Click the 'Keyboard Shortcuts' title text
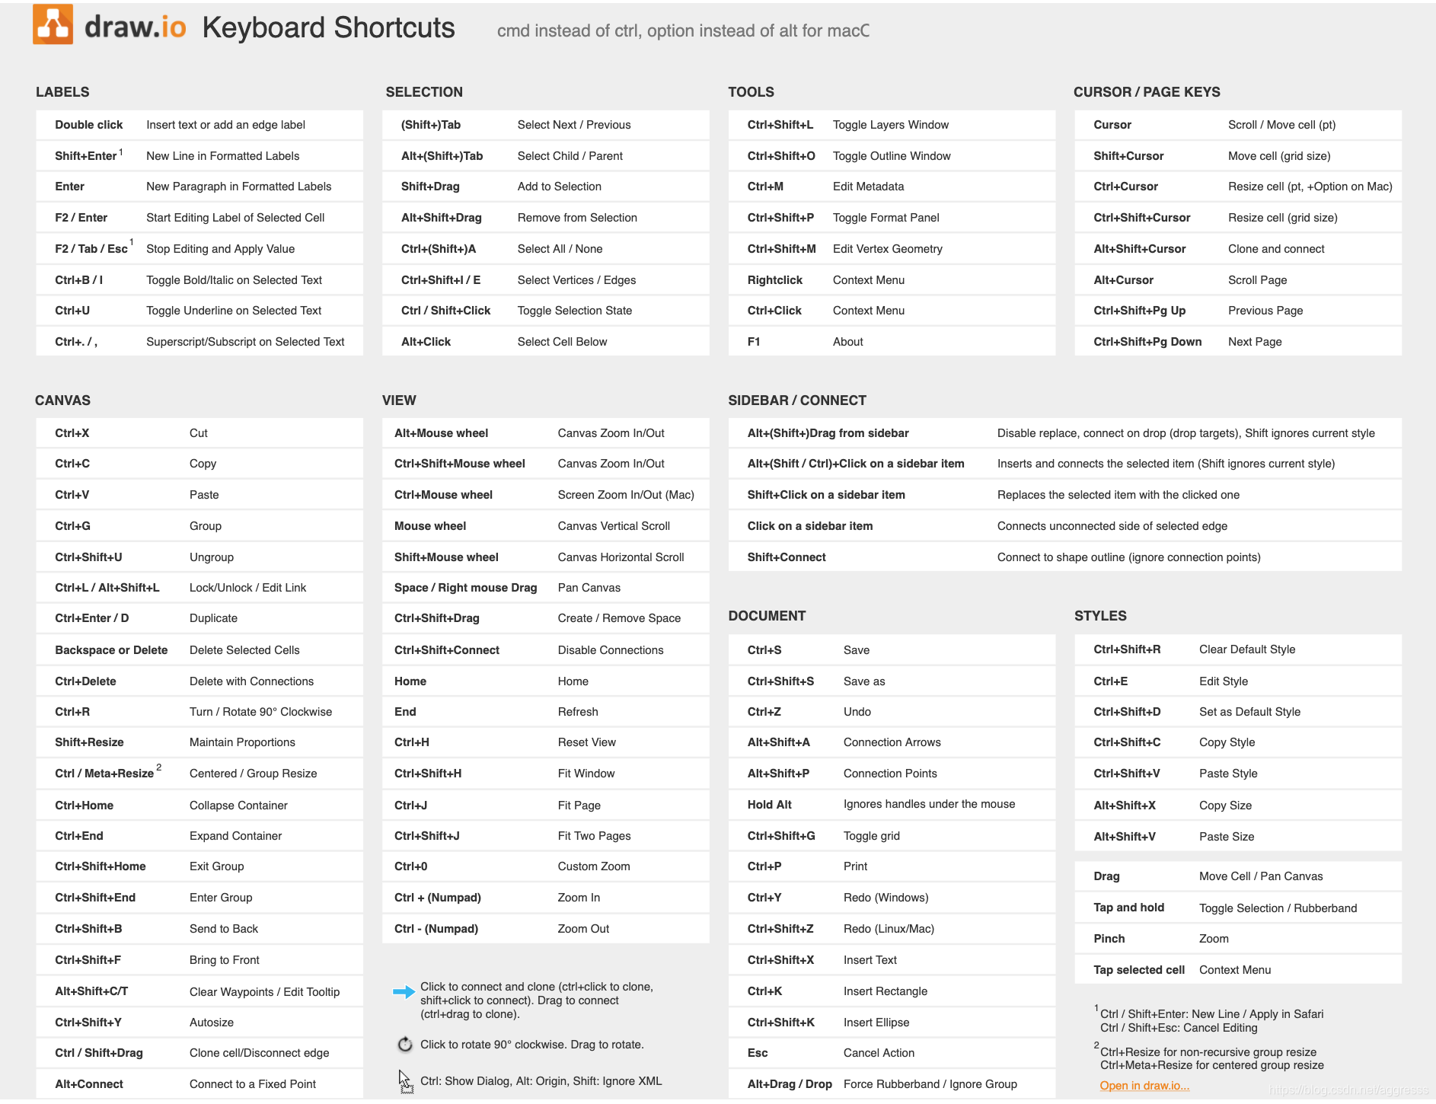The width and height of the screenshot is (1436, 1104). 328,28
